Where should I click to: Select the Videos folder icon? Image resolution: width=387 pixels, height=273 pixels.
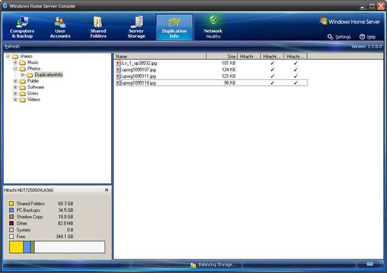(x=22, y=100)
